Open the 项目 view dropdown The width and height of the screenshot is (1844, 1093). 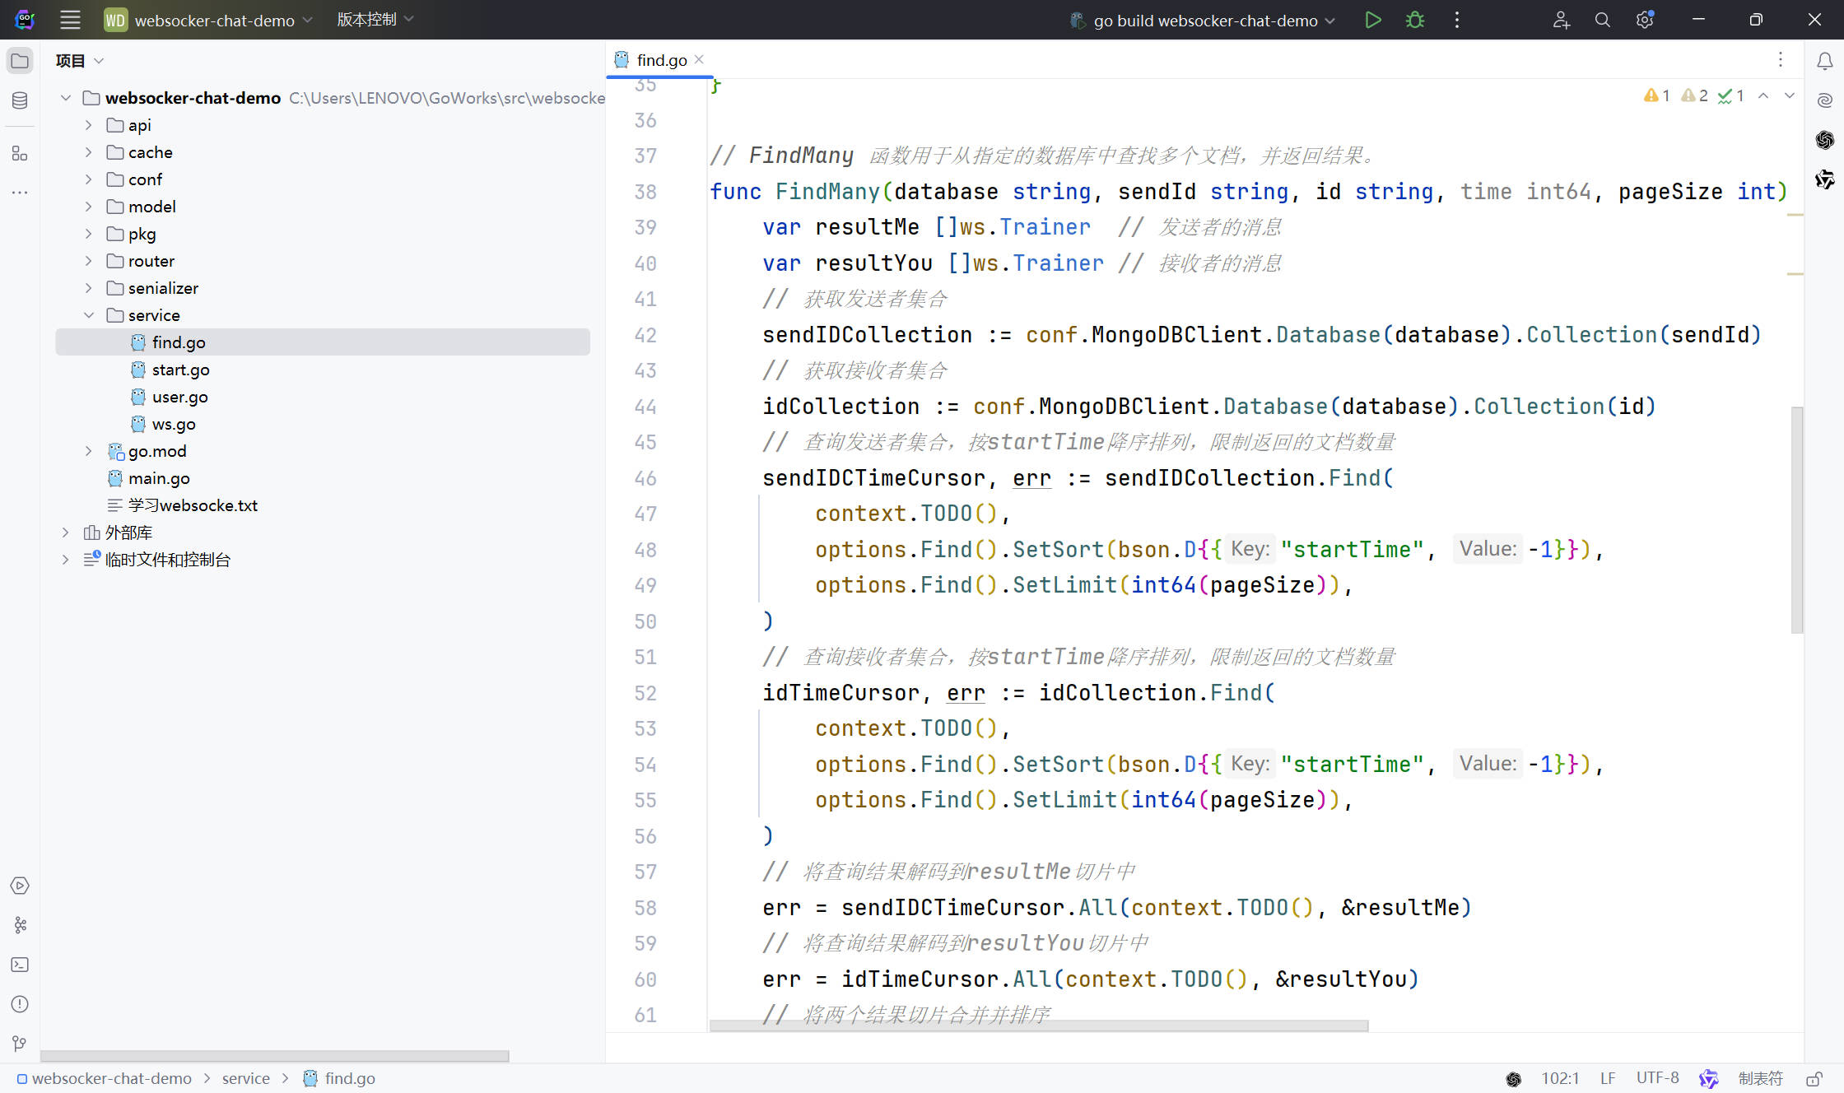coord(80,61)
